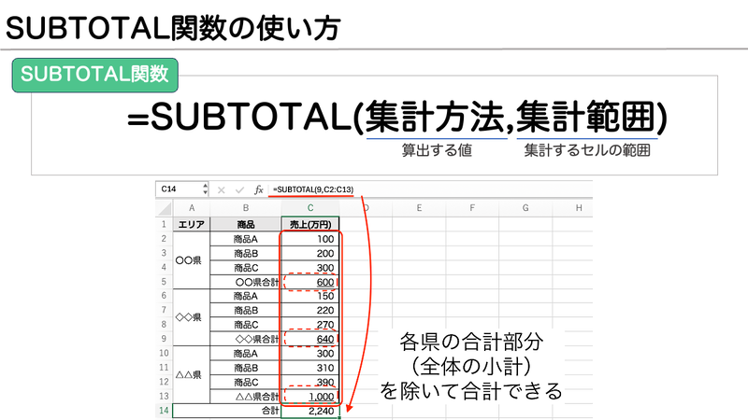This screenshot has width=748, height=420.
Task: Select column A header
Action: (192, 208)
